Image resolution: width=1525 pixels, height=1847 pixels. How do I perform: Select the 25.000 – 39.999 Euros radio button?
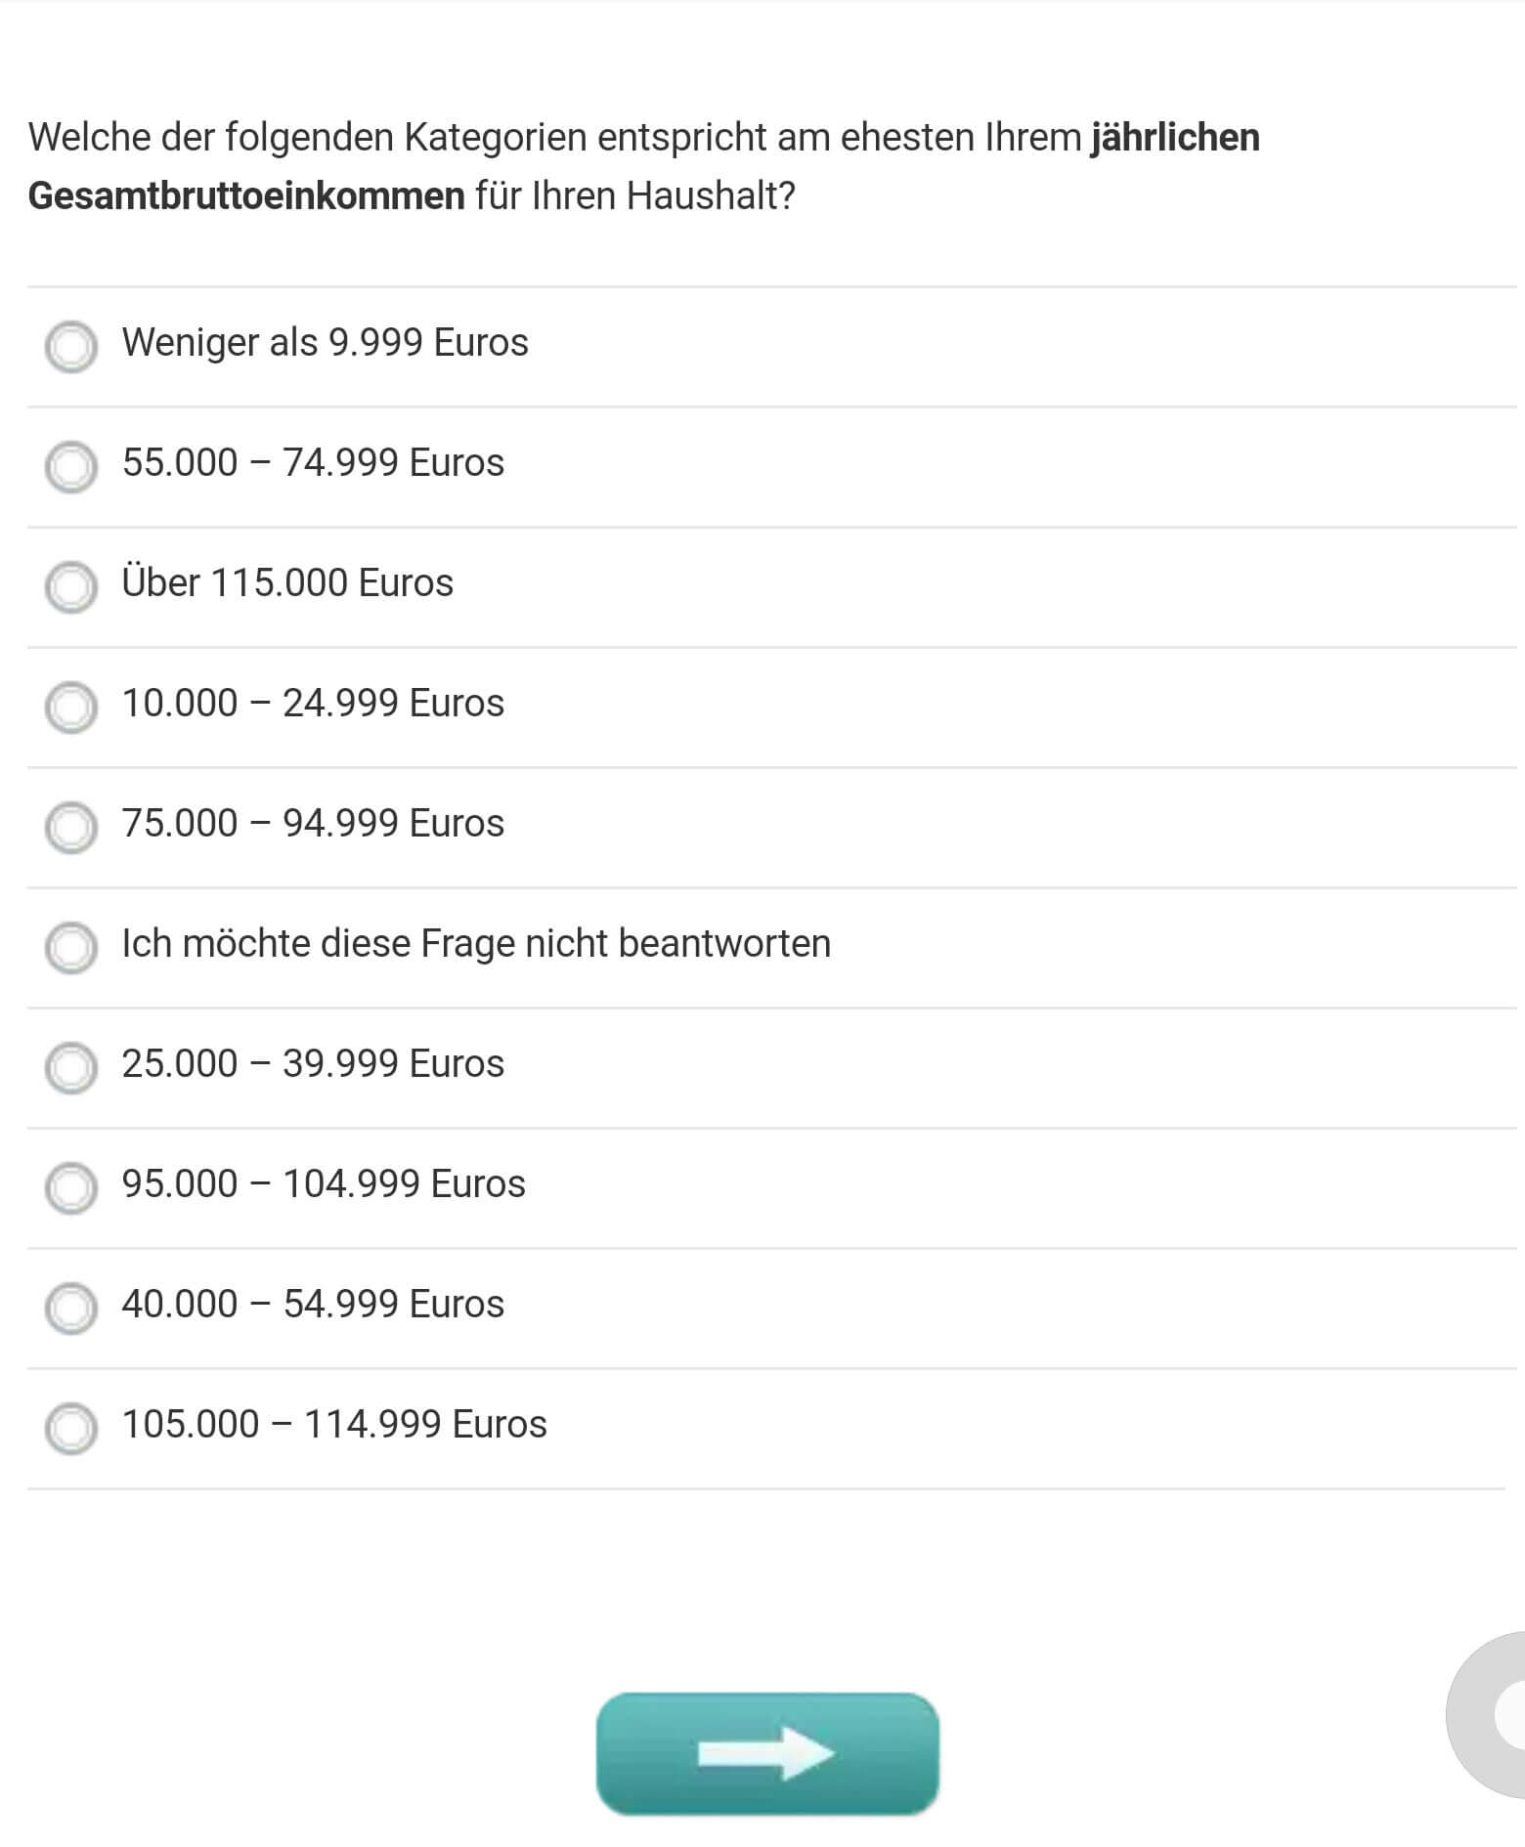click(x=71, y=1067)
